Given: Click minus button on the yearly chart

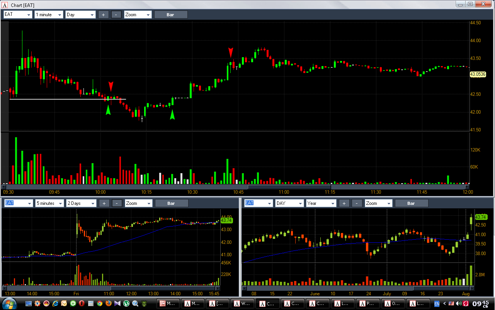Looking at the screenshot, I should pos(357,203).
